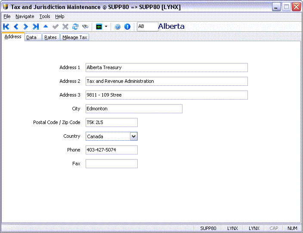The width and height of the screenshot is (303, 233).
Task: Switch to the Rates tab
Action: pyautogui.click(x=50, y=37)
